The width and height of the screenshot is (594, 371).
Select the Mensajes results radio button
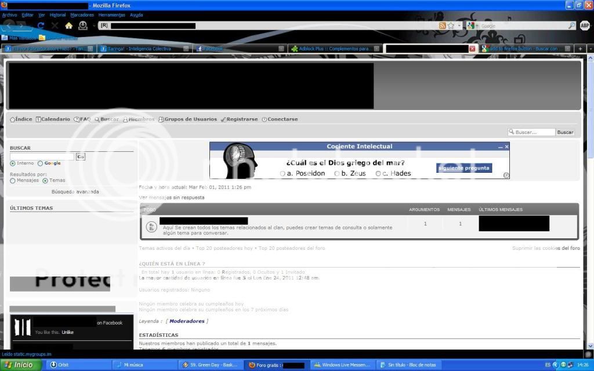tap(13, 180)
